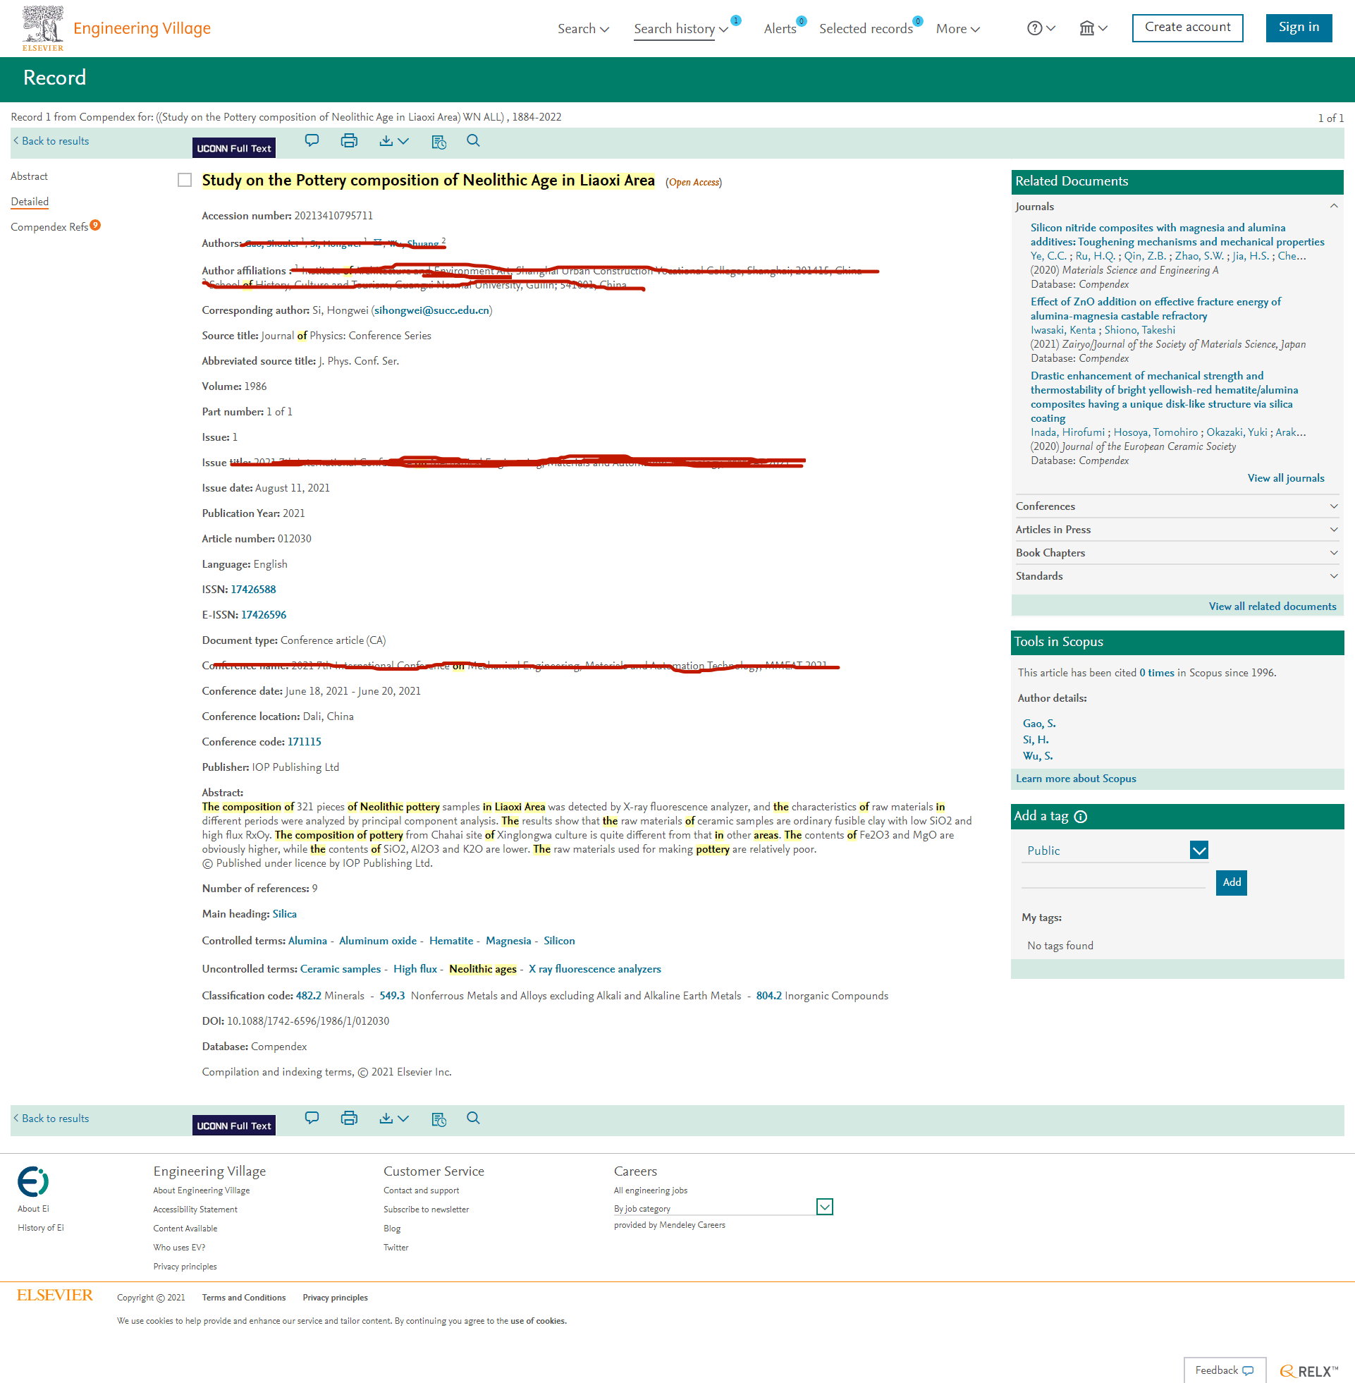Click the Add tag button
This screenshot has height=1383, width=1355.
[x=1231, y=882]
